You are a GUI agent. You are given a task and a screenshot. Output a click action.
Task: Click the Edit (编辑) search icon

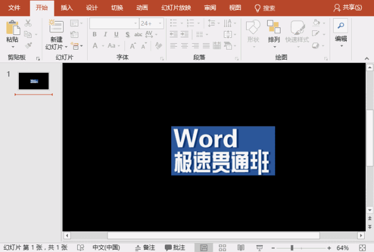pos(340,26)
